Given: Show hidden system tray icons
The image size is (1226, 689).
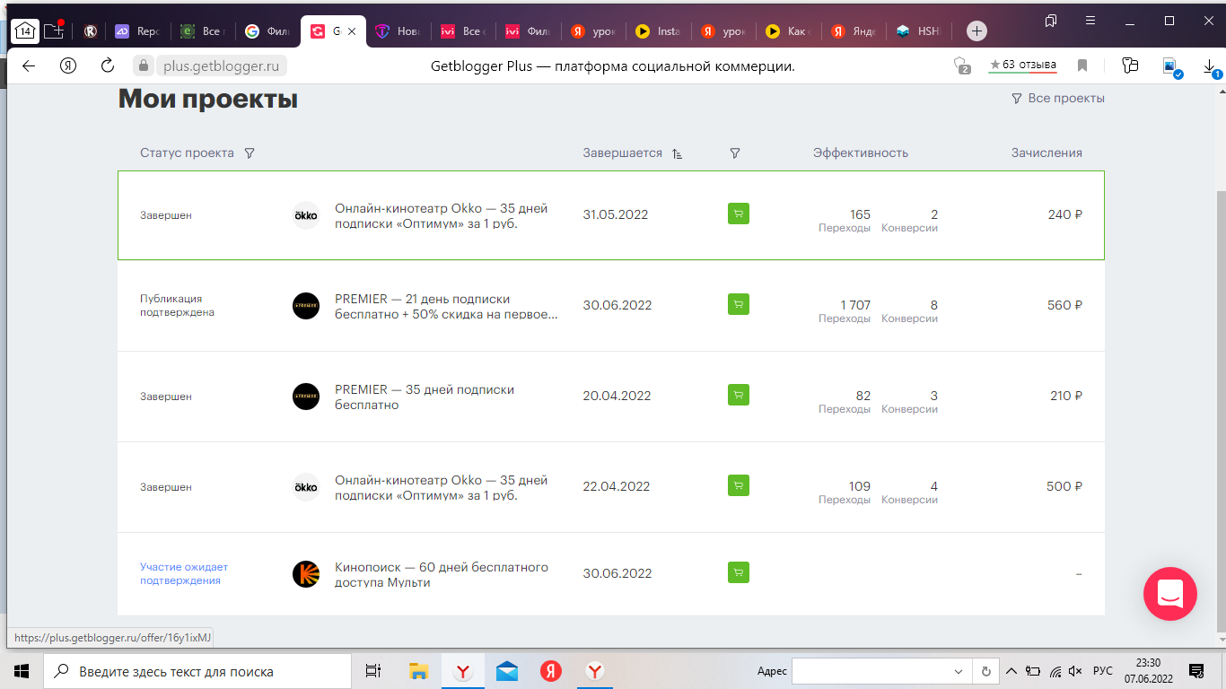Looking at the screenshot, I should pos(1011,671).
